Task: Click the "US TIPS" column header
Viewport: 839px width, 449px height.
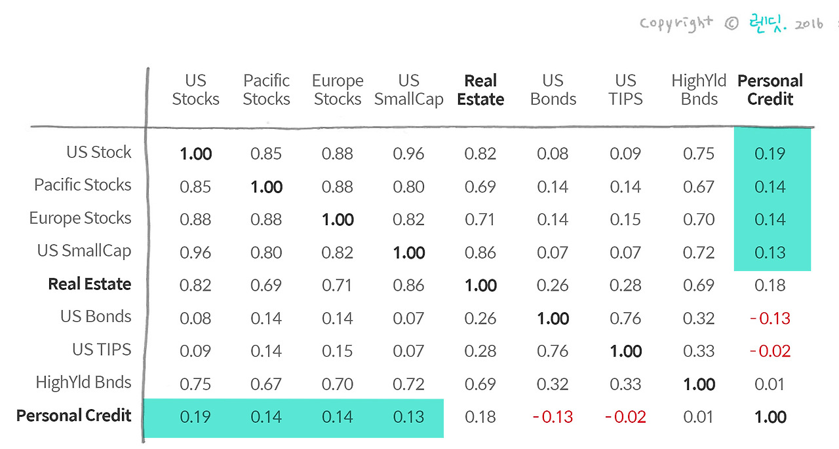Action: coord(625,90)
